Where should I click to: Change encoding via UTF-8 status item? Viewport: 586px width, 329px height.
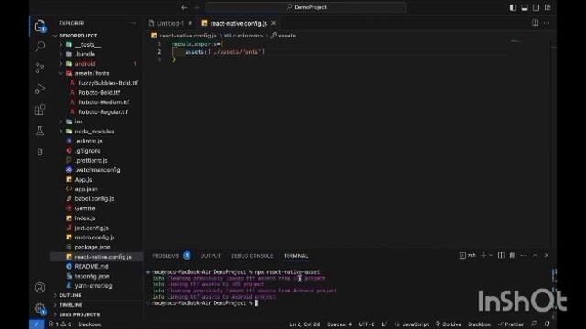pyautogui.click(x=366, y=324)
